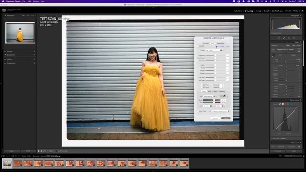The height and width of the screenshot is (172, 306).
Task: Click the main window display icon above filmstrip
Action: point(3,156)
